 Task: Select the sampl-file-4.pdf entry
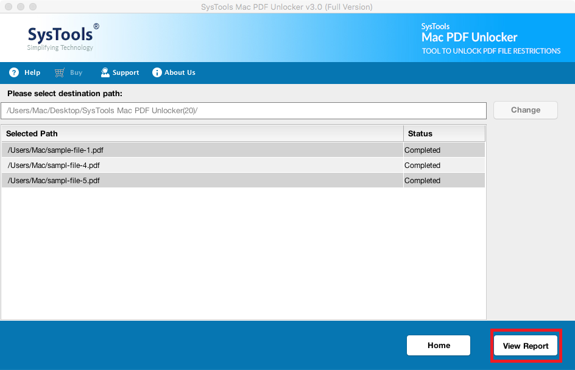(201, 165)
